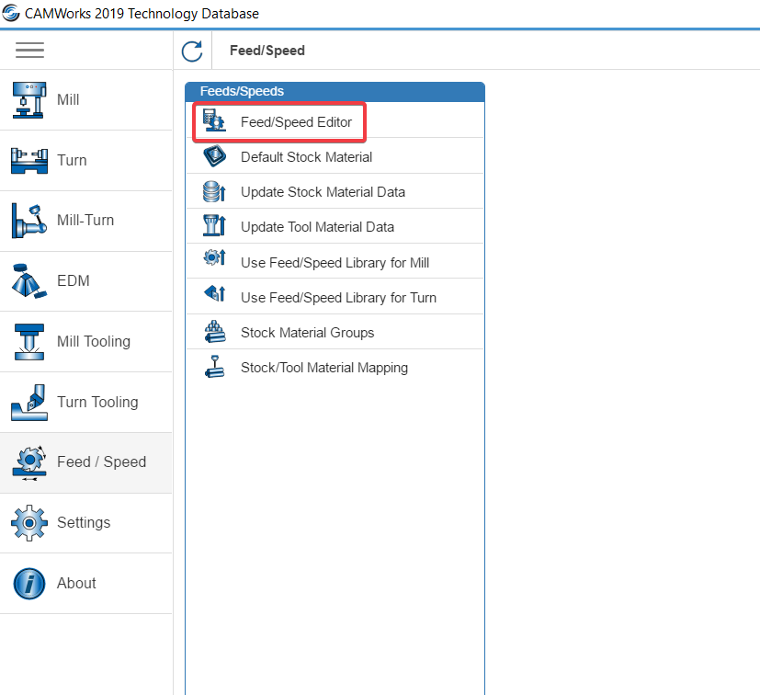Click the refresh icon

192,51
